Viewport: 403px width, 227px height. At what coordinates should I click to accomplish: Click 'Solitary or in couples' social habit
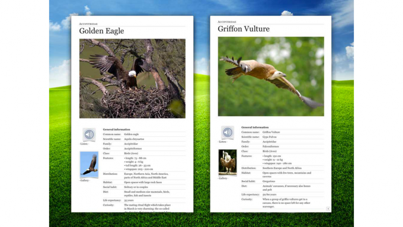coord(136,187)
